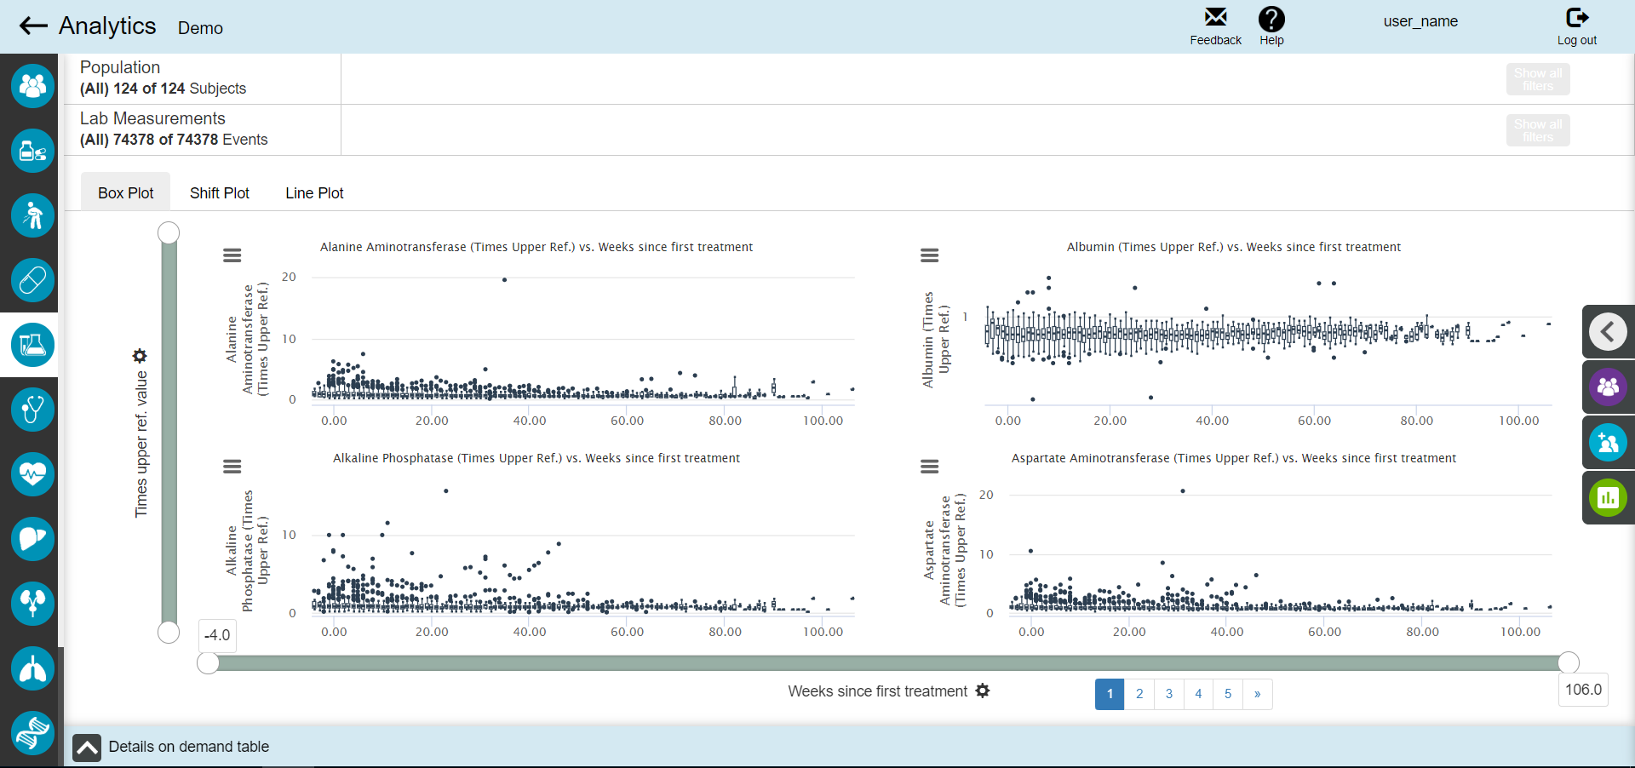Open X-axis gear next to Weeks since first treatment
This screenshot has height=768, width=1635.
983,691
